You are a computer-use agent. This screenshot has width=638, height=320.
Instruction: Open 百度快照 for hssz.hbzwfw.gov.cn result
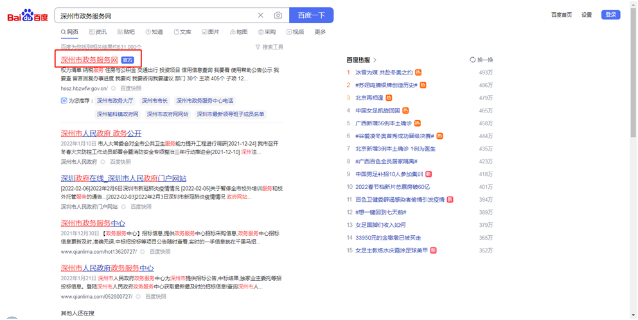coord(131,88)
